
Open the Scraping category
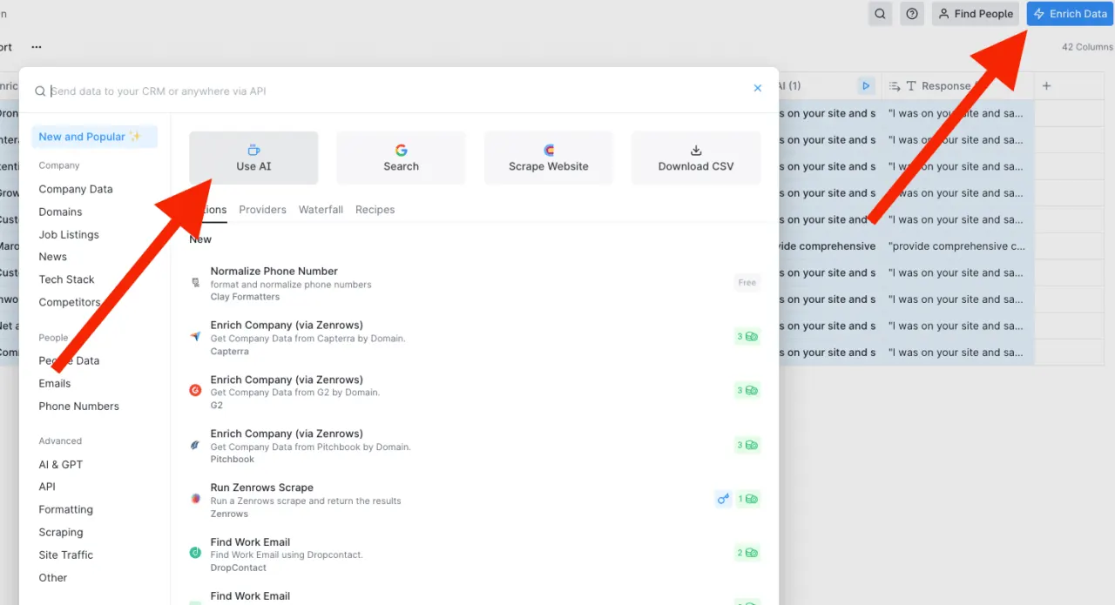point(61,532)
